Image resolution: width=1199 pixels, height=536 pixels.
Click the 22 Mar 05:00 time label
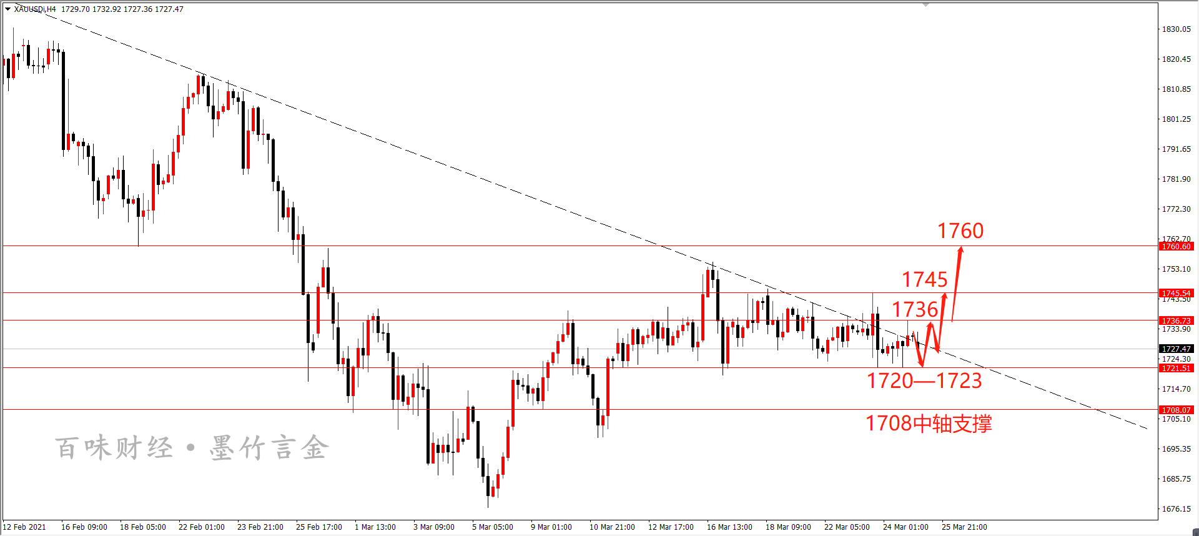click(847, 527)
